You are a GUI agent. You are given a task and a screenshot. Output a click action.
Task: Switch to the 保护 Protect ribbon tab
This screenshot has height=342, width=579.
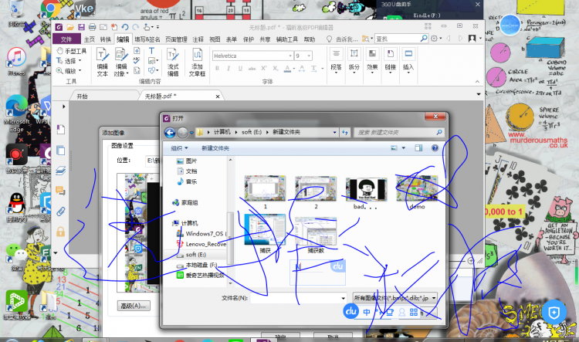249,39
